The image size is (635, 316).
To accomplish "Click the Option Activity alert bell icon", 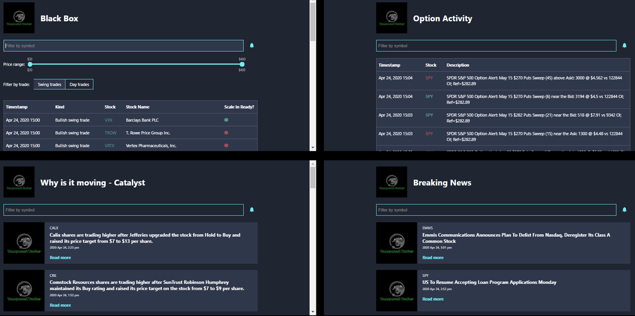I will click(624, 46).
